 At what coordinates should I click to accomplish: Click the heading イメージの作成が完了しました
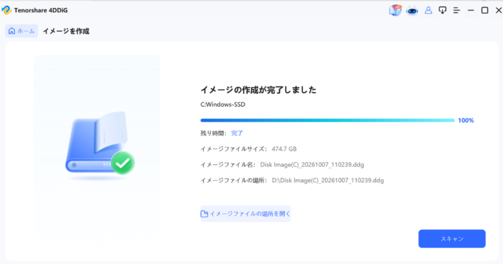coord(258,90)
